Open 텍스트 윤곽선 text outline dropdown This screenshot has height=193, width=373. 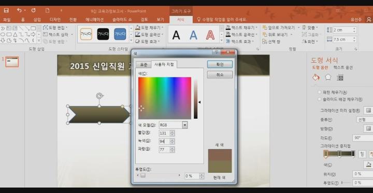242,35
